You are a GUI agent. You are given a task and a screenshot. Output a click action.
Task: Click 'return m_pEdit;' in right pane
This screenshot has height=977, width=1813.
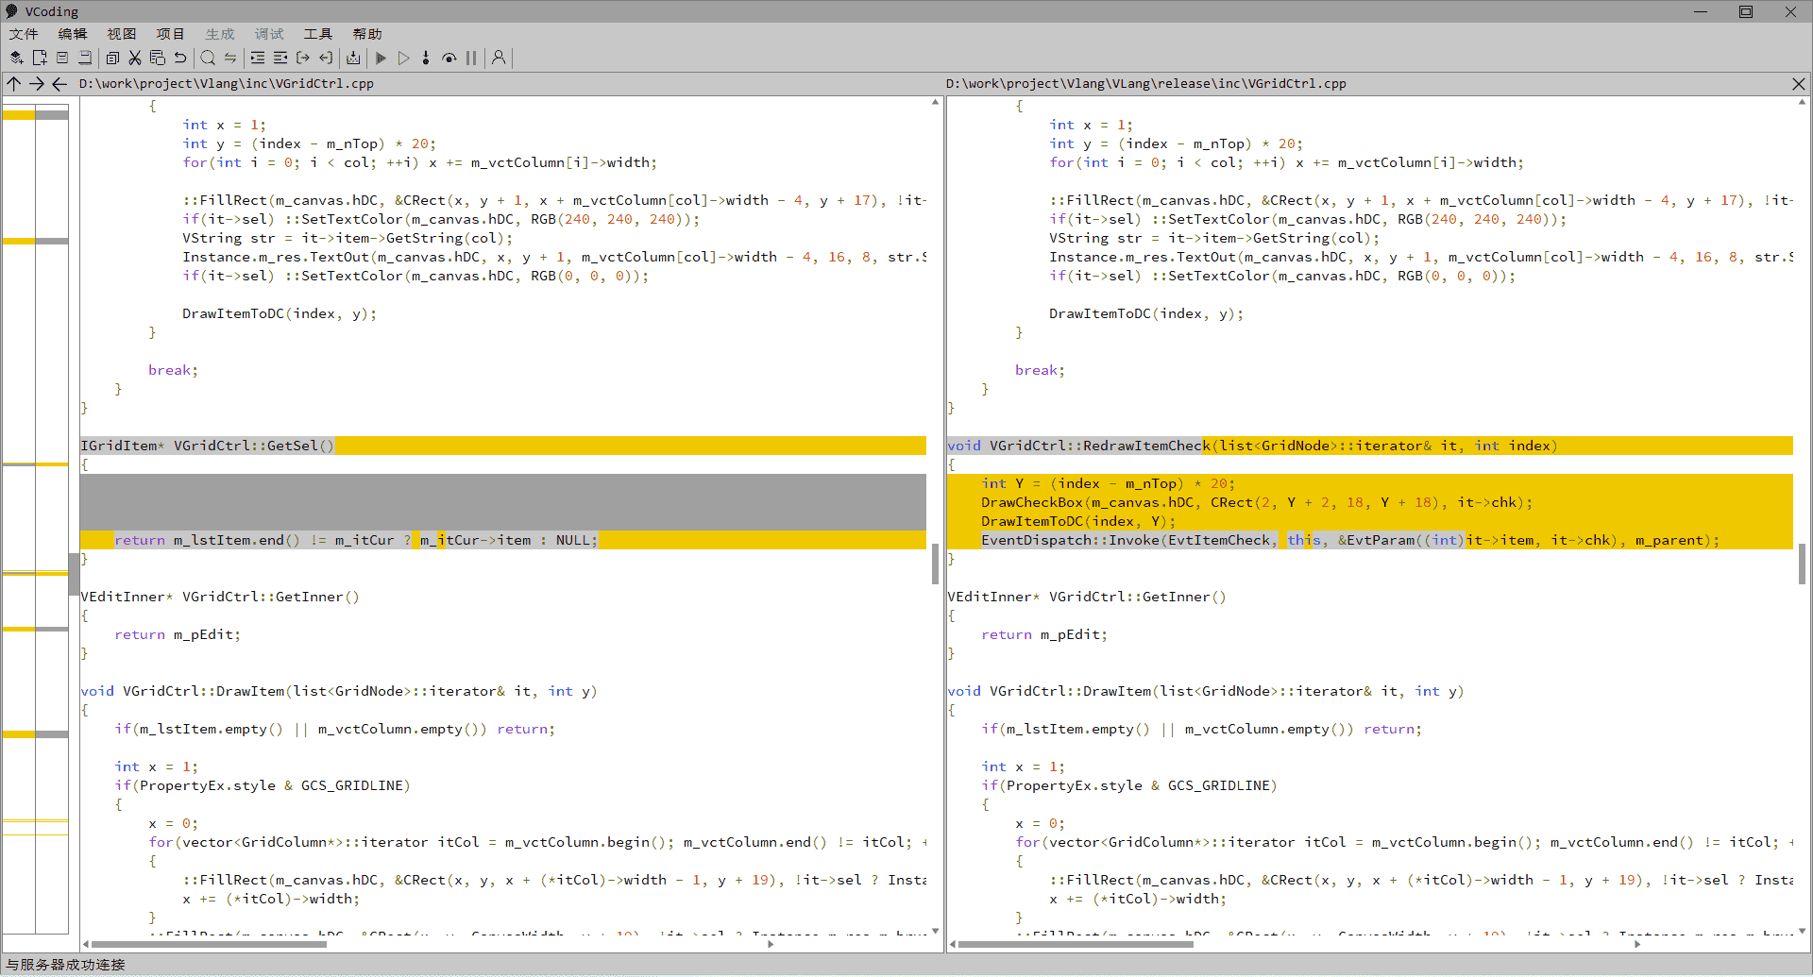[1044, 634]
